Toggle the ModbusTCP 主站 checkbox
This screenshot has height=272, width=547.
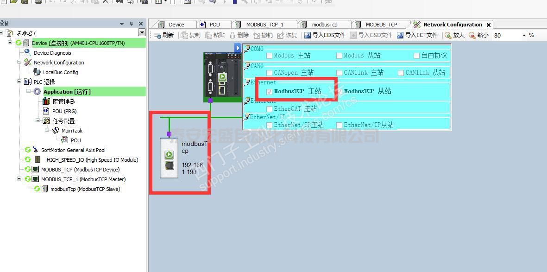point(270,92)
